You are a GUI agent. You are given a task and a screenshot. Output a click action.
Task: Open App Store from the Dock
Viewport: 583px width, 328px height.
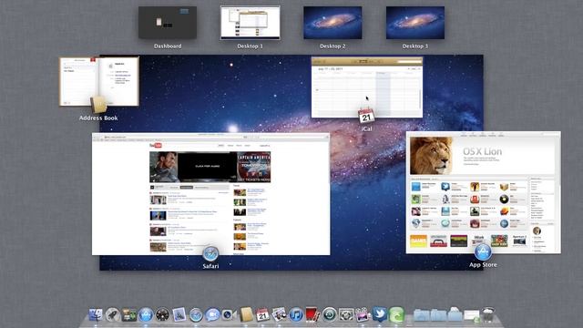tap(146, 315)
